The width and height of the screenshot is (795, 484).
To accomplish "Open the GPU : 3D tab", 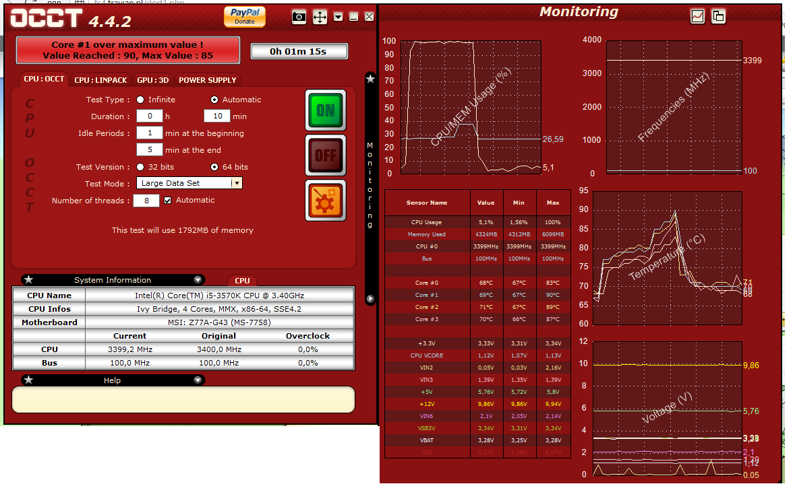I will (x=152, y=80).
